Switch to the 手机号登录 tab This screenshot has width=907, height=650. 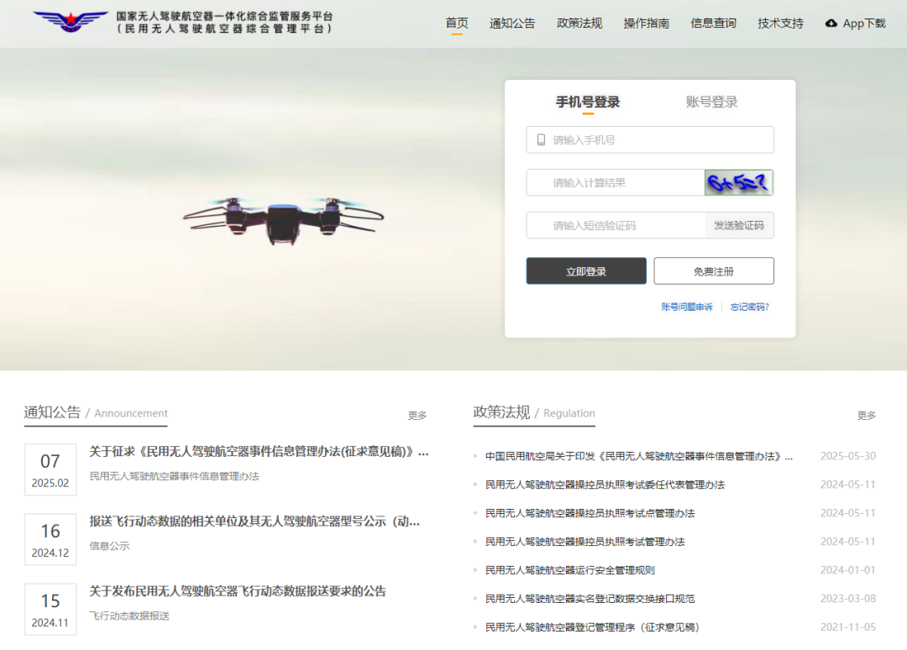click(588, 102)
